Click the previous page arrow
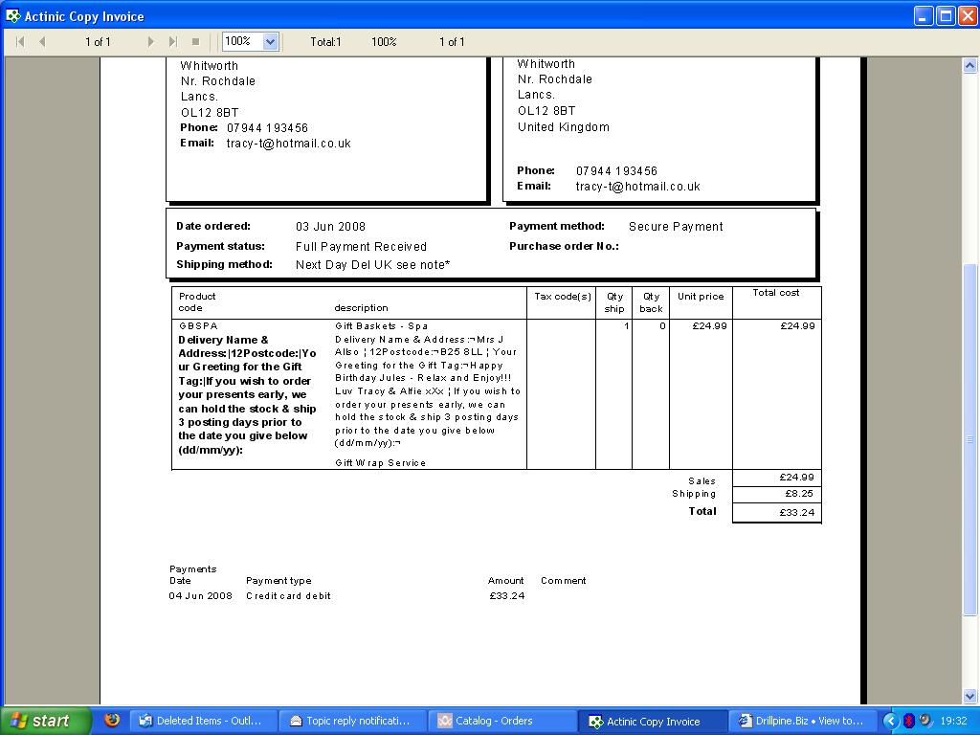Viewport: 980px width, 735px height. tap(42, 42)
